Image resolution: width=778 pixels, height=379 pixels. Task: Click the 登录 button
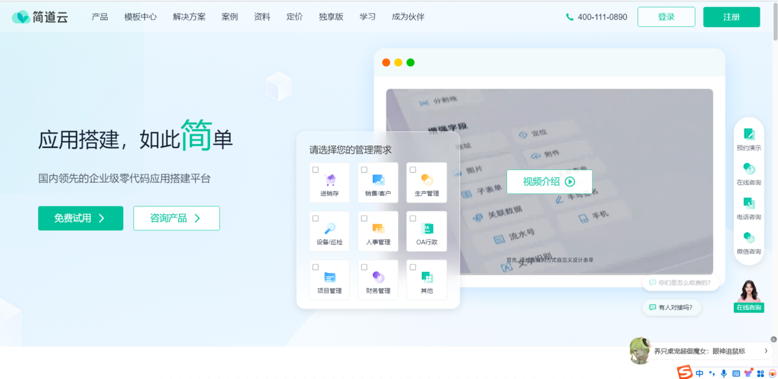point(666,17)
